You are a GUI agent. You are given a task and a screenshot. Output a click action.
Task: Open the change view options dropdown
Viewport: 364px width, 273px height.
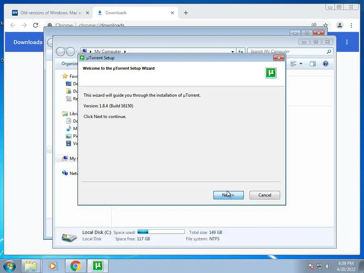[301, 64]
